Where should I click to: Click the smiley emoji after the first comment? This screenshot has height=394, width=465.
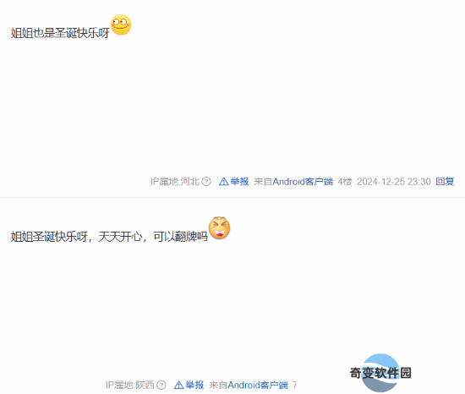(x=121, y=25)
